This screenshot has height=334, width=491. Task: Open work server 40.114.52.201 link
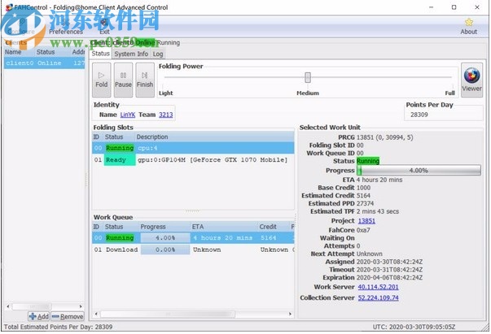(379, 287)
